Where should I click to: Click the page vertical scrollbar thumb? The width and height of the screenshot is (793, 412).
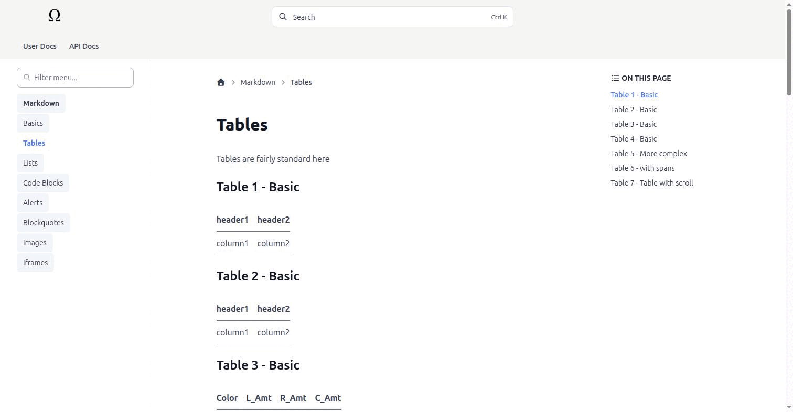click(789, 51)
